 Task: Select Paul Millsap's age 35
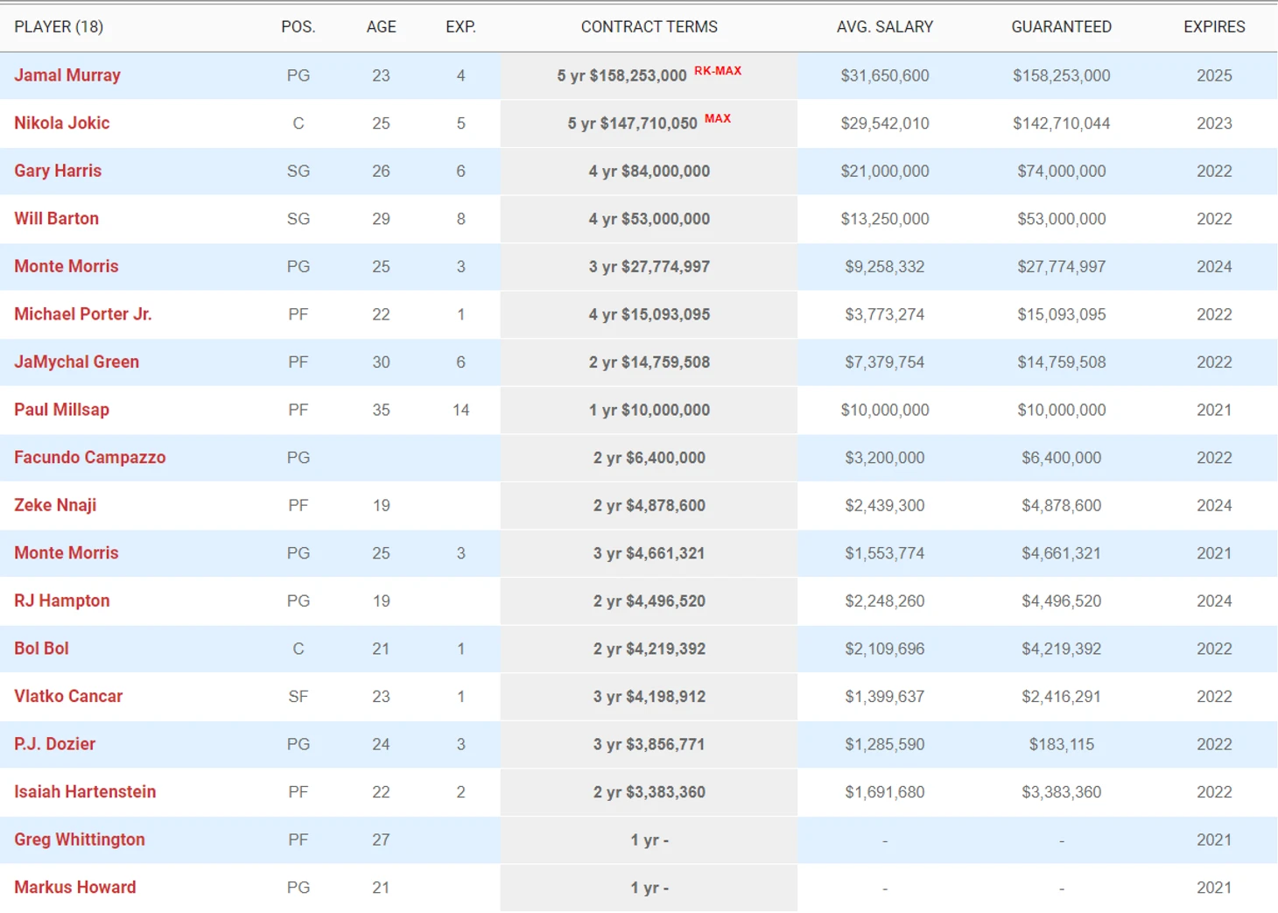click(381, 410)
